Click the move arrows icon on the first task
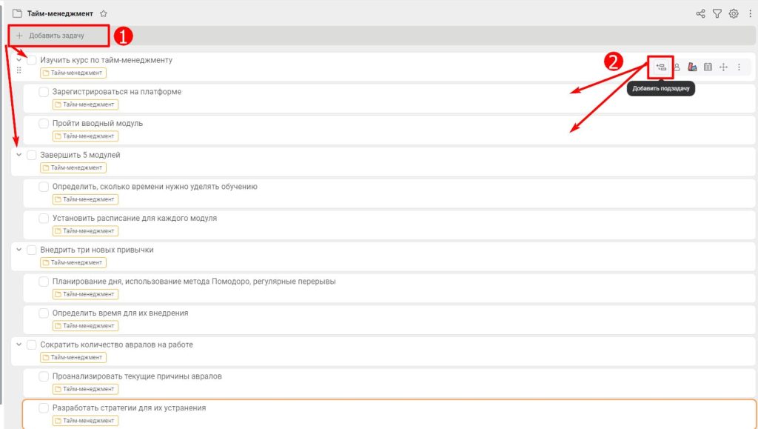Screen dimensions: 758x429 (723, 67)
